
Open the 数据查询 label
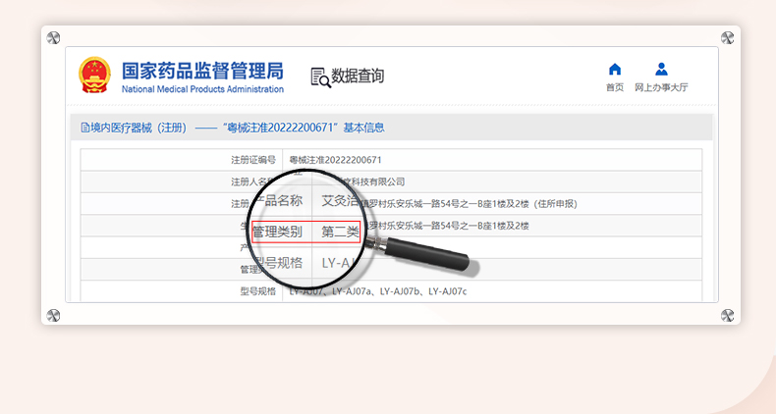(x=358, y=77)
